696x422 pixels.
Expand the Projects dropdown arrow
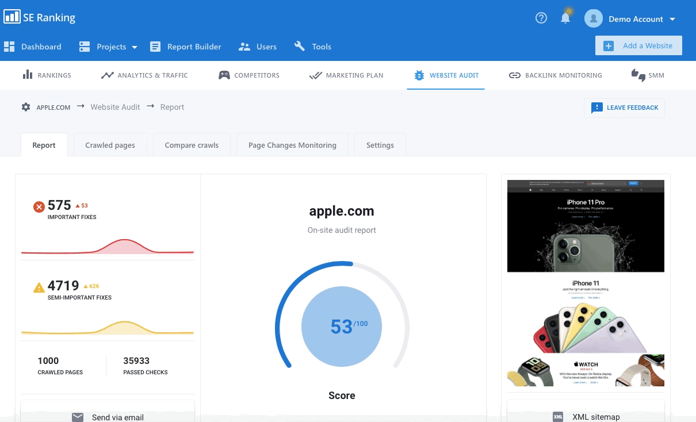[x=135, y=47]
